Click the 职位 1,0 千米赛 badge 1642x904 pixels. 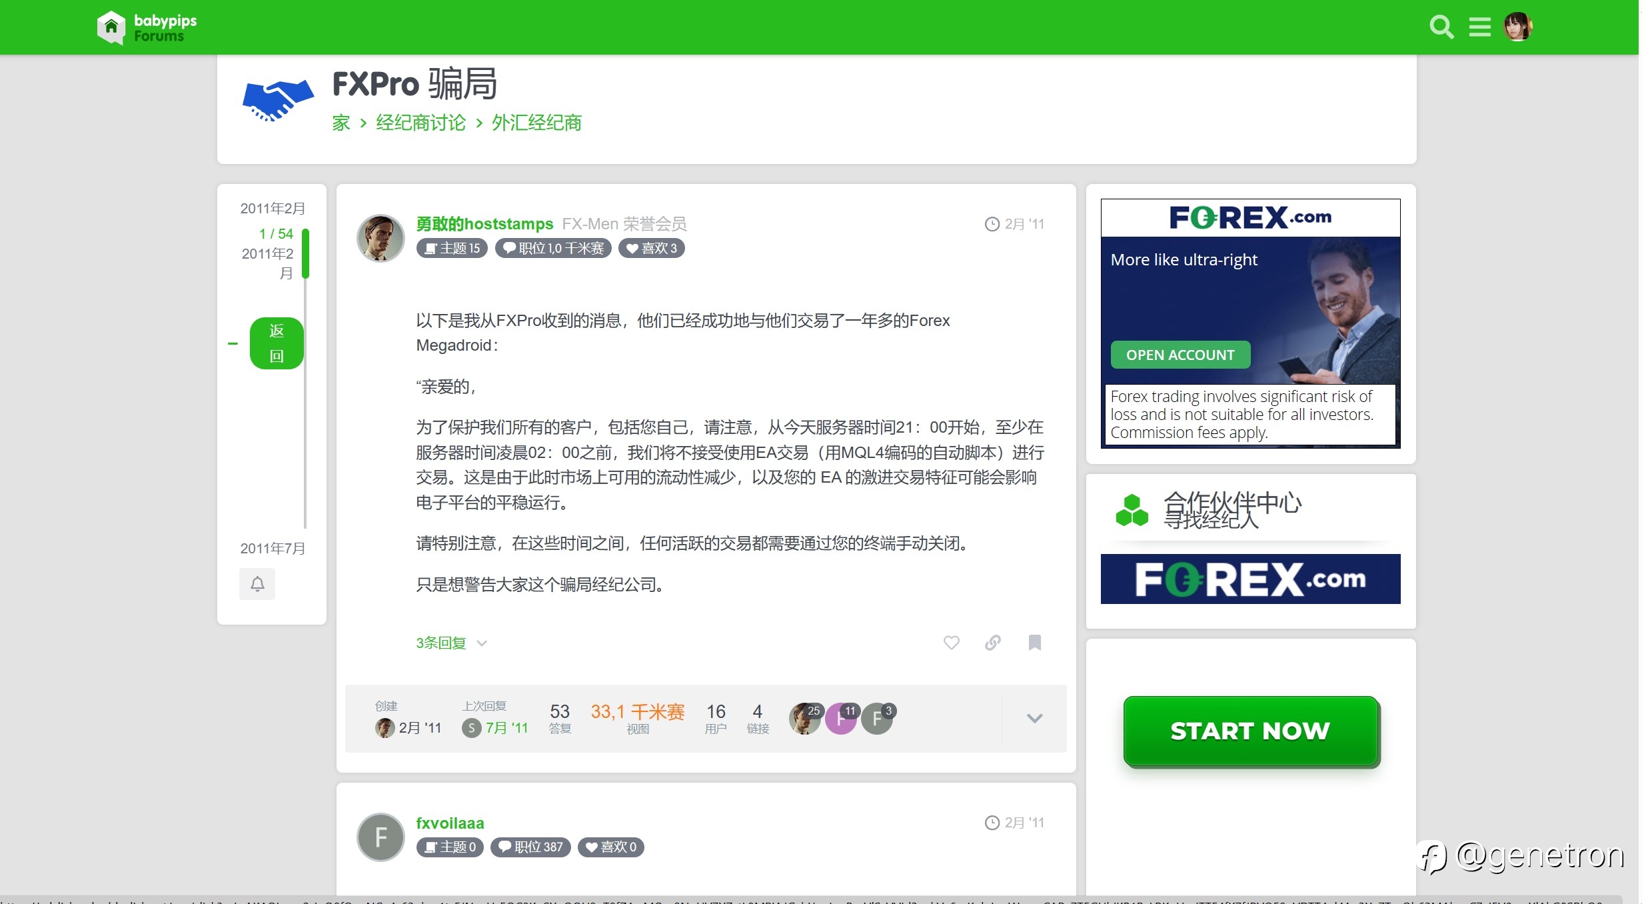[553, 249]
